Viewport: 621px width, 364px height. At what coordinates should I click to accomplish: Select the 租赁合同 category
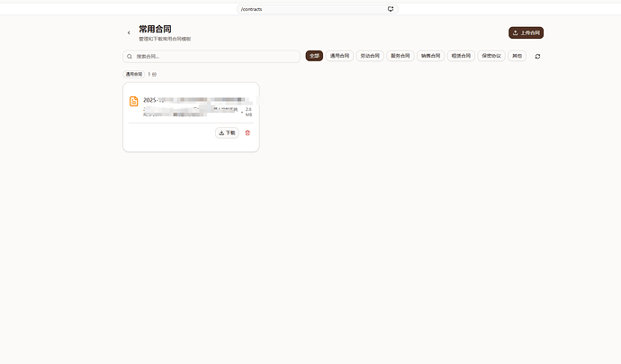point(461,56)
